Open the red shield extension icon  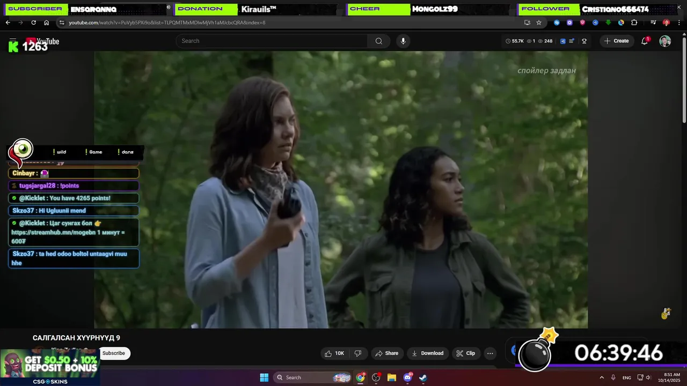(582, 23)
